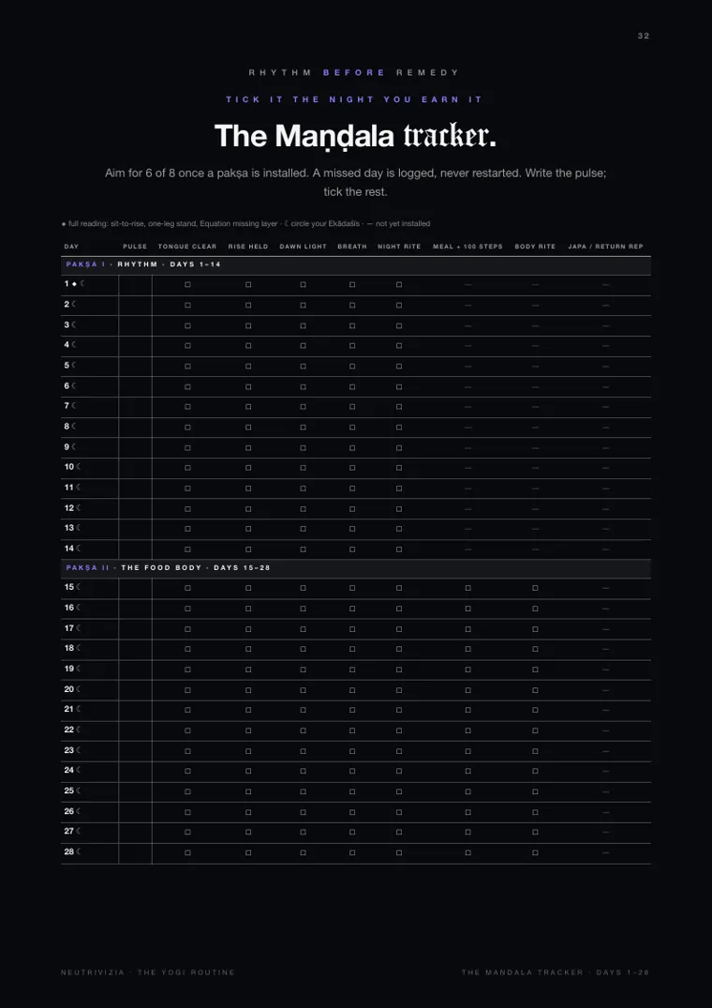Tick Breath checkbox for day 11
Screen dimensions: 712x1008
coord(352,488)
